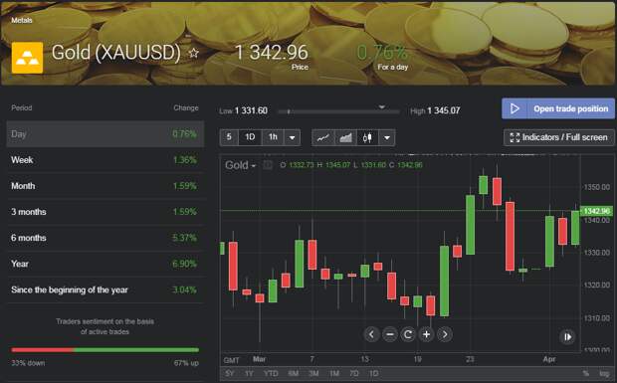Open Indicators / Full screen
This screenshot has width=617, height=383.
click(558, 137)
